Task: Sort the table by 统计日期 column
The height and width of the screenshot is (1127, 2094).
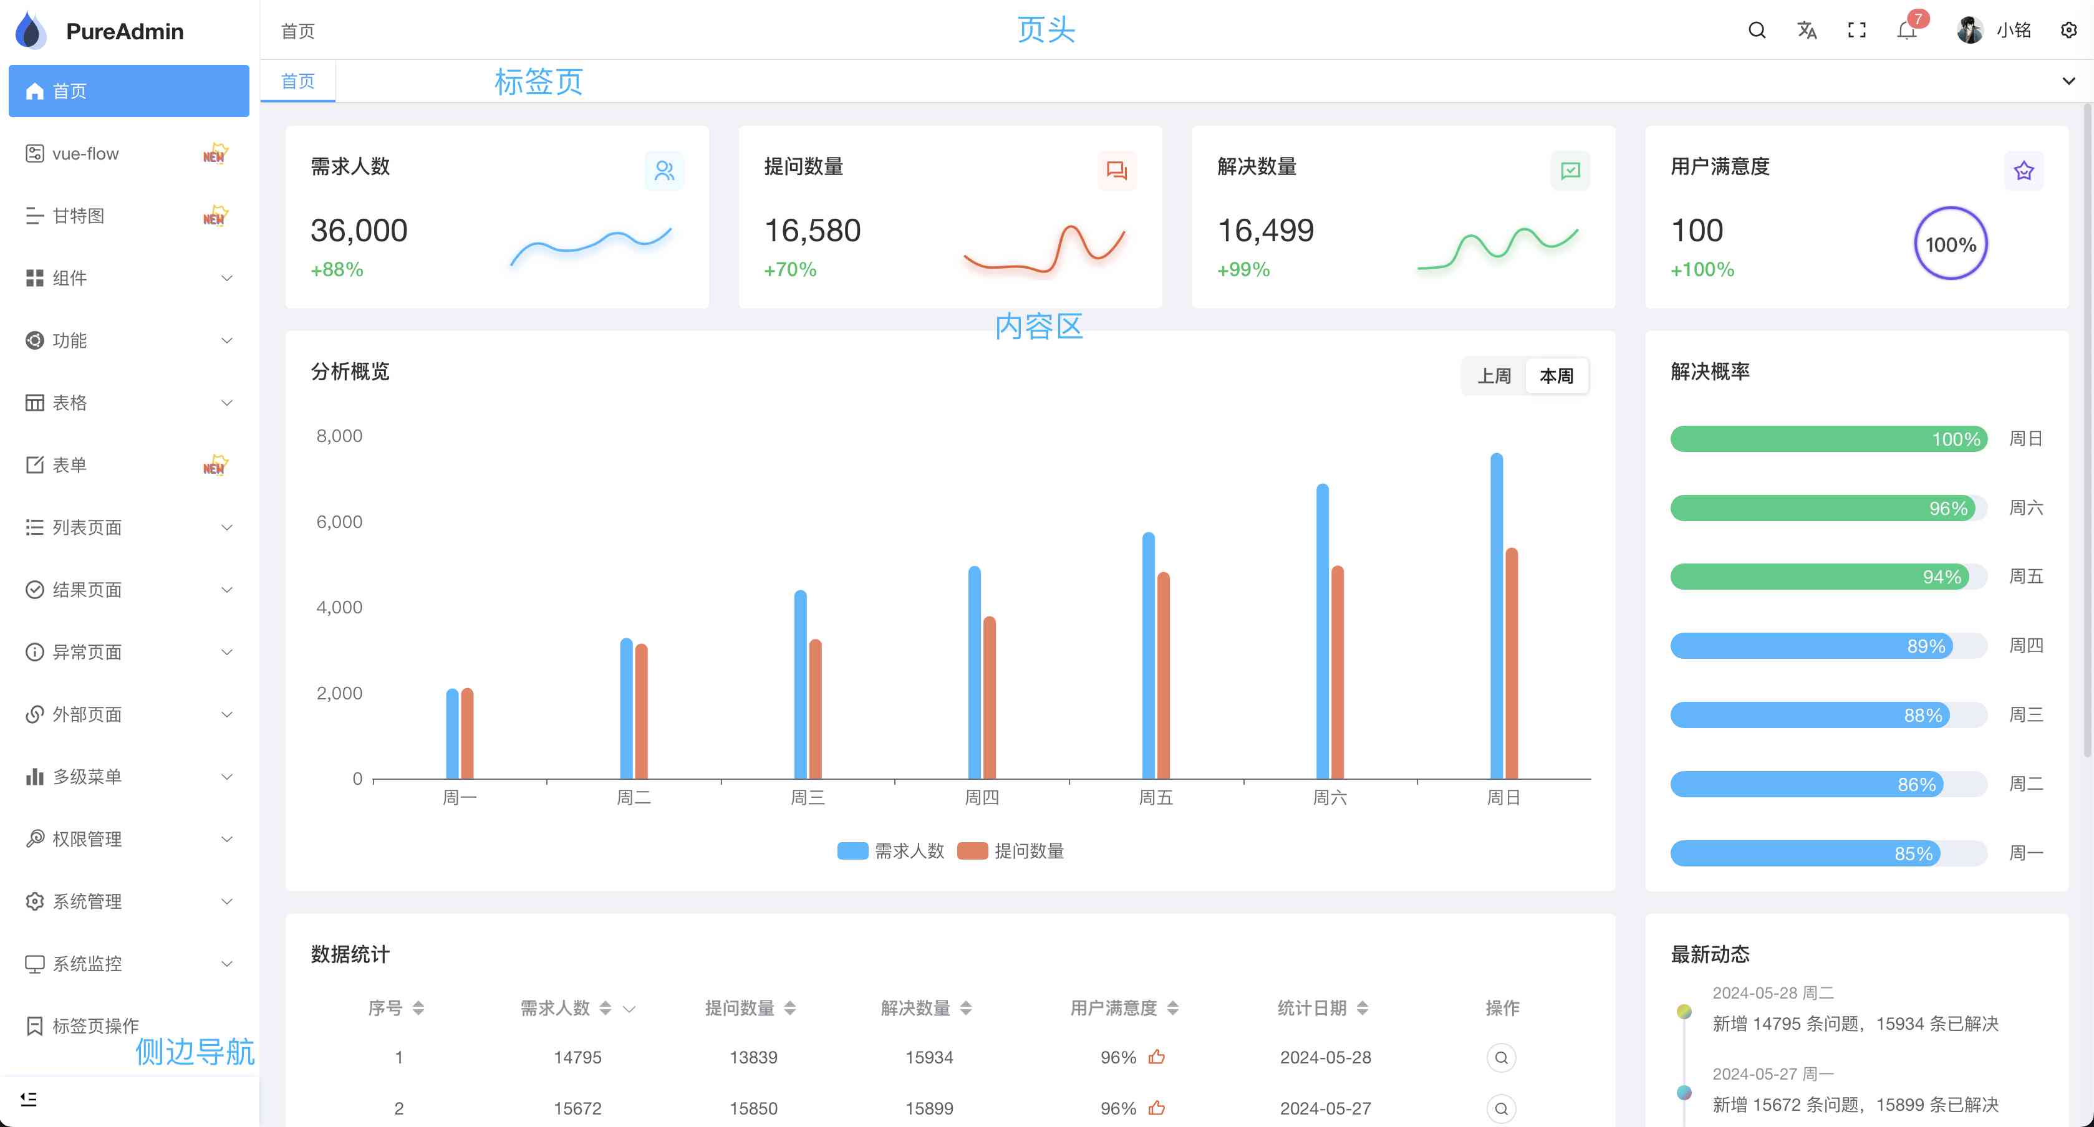Action: point(1361,1009)
